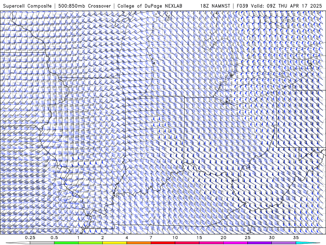The image size is (326, 245).
Task: Click the '10' scale label
Action: [175, 238]
